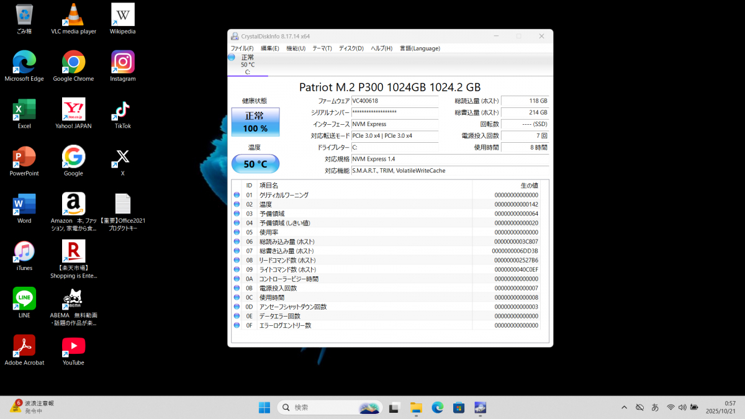This screenshot has width=745, height=419.
Task: Click the 正常 100 % health status button
Action: [x=255, y=122]
